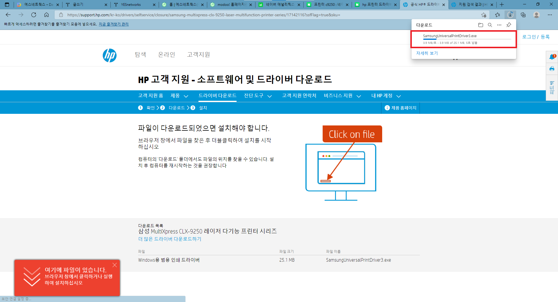Image resolution: width=558 pixels, height=302 pixels.
Task: Switch to the 지원 검색 결과 tab
Action: point(472,5)
